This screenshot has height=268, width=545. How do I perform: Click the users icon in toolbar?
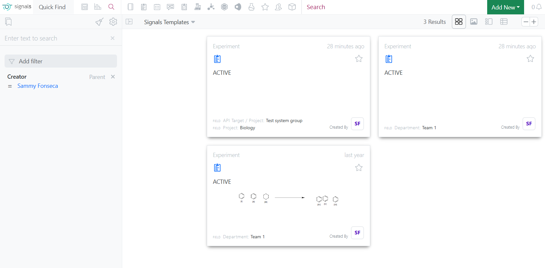point(278,7)
